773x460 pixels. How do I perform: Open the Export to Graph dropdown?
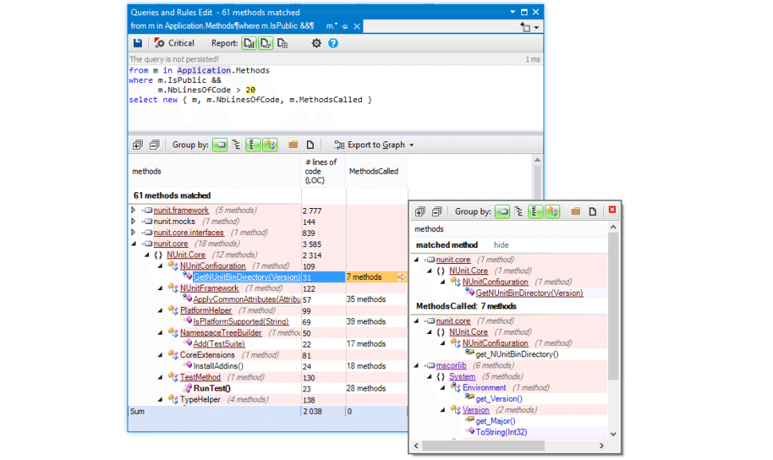[x=374, y=145]
